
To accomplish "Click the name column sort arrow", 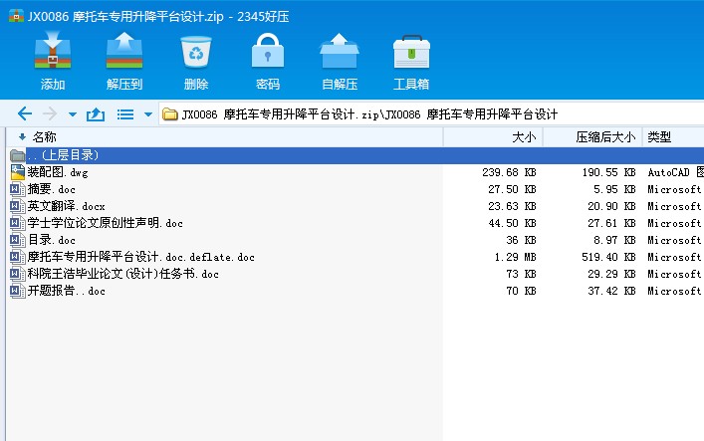I will point(22,136).
